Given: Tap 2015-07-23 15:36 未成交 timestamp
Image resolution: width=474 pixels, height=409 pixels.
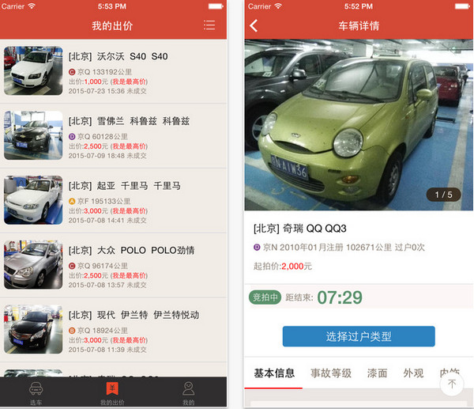Looking at the screenshot, I should (x=107, y=91).
